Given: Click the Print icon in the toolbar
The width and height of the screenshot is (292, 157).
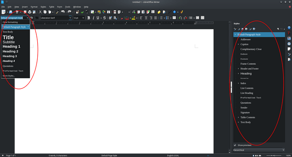Looking at the screenshot, I should tap(30, 12).
